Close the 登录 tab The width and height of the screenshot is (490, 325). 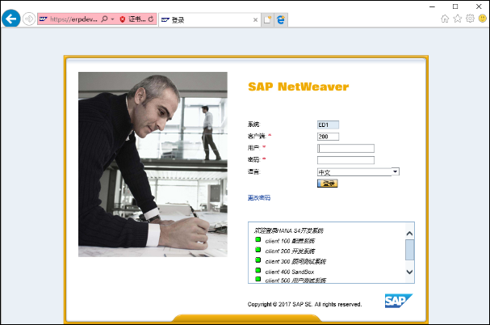255,20
